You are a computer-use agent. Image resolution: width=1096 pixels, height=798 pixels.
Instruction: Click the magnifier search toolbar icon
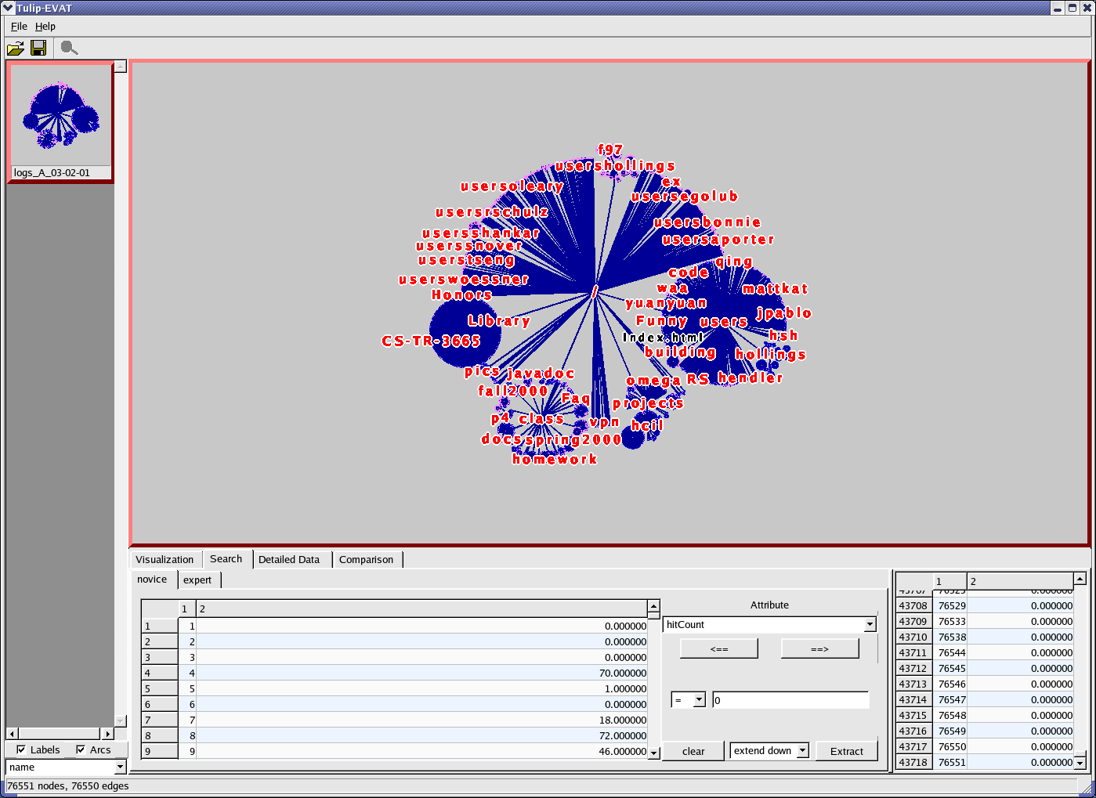(69, 49)
